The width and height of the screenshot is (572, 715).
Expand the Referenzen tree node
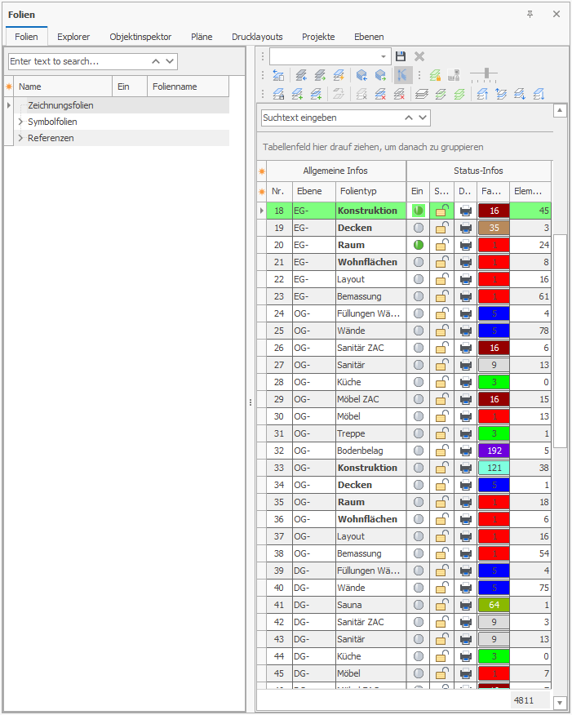click(20, 138)
